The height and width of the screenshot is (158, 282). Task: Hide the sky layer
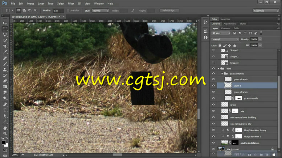(x=213, y=111)
